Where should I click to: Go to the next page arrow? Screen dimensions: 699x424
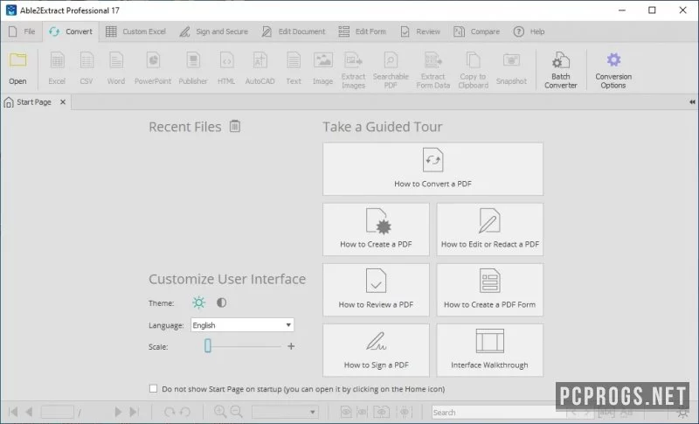(x=118, y=412)
